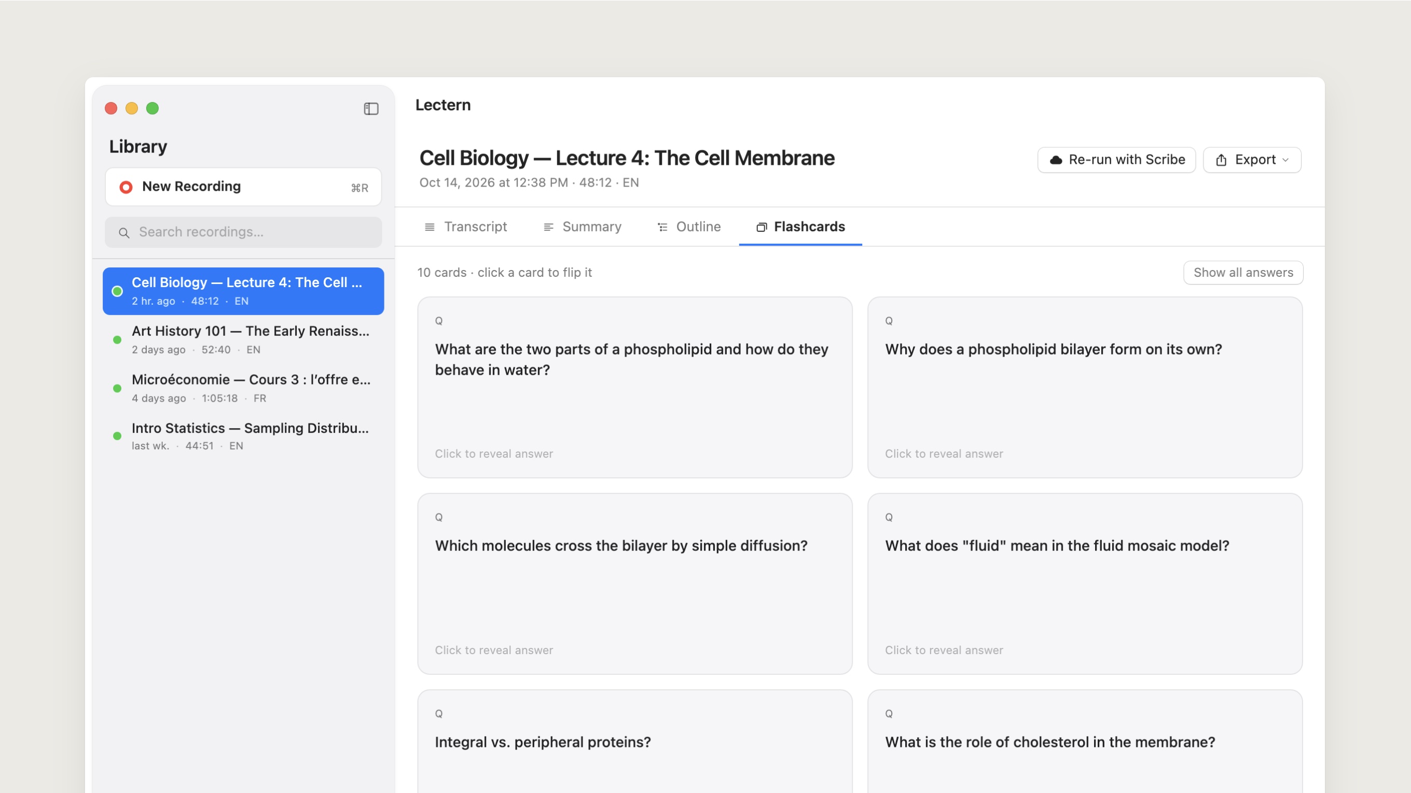Viewport: 1411px width, 793px height.
Task: Flip the phospholipid bilayer forms on its own card
Action: coord(1085,388)
